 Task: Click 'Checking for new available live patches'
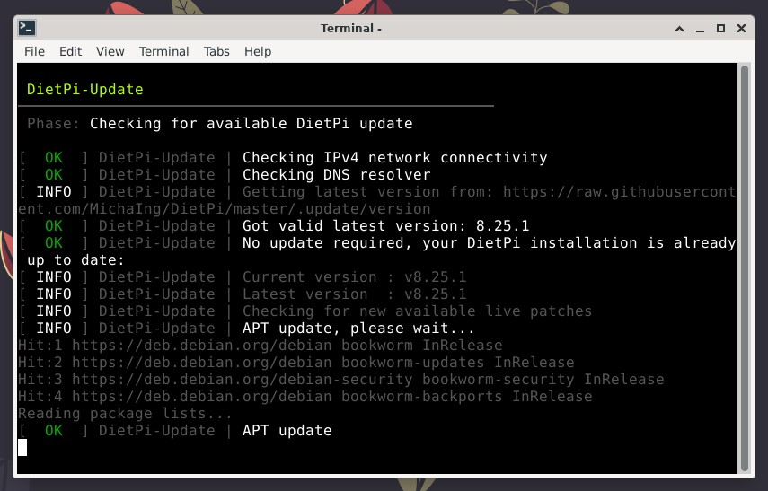coord(418,311)
